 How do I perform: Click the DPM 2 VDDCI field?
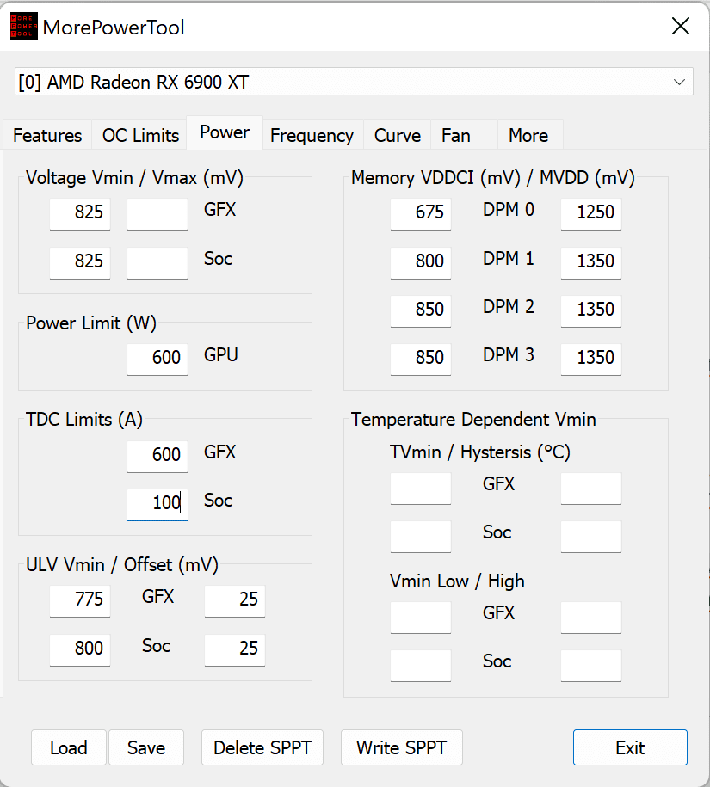coord(421,311)
